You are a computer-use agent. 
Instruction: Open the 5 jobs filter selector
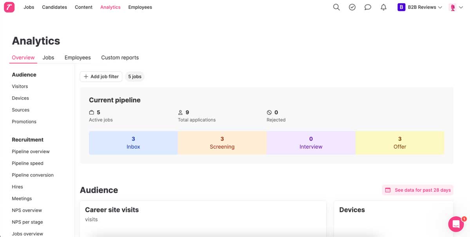click(135, 76)
